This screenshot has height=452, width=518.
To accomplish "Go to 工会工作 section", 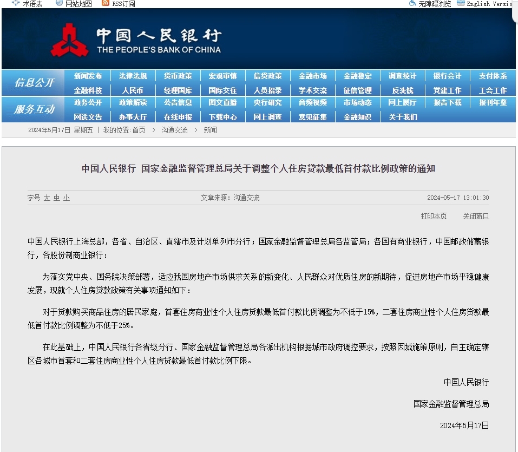I will tap(493, 90).
